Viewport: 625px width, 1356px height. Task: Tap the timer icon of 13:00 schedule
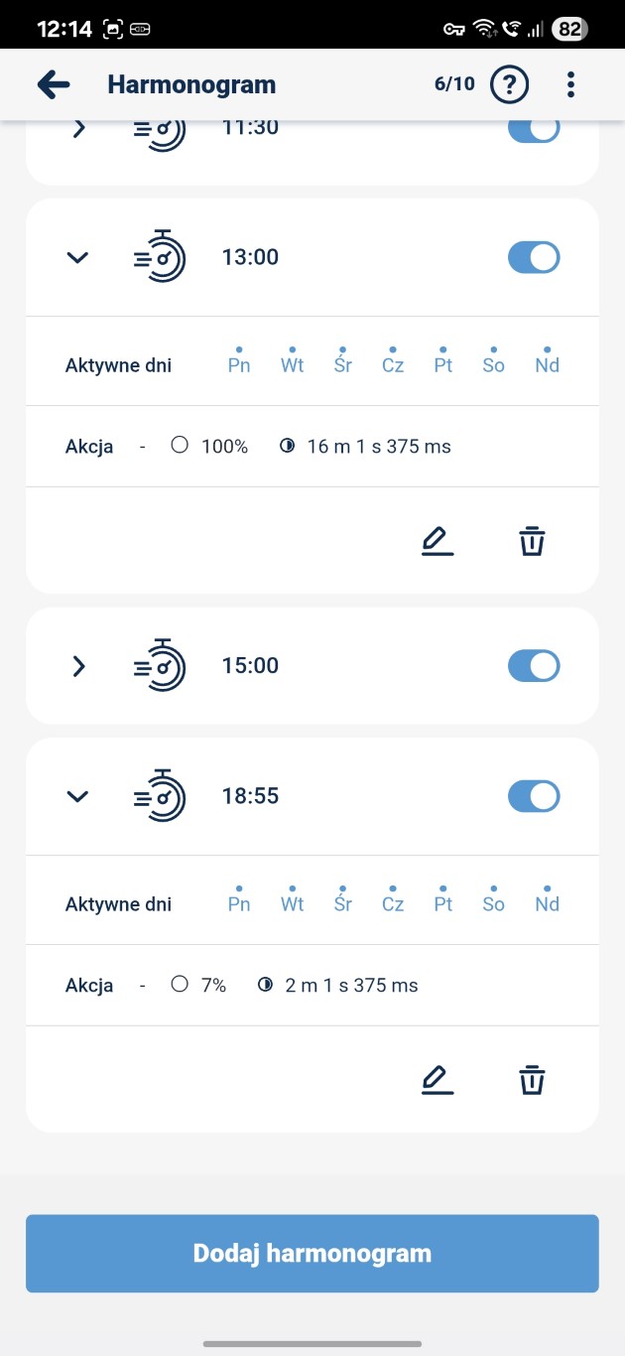[x=159, y=257]
